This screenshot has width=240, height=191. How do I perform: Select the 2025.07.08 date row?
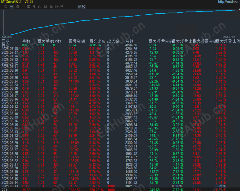10,49
